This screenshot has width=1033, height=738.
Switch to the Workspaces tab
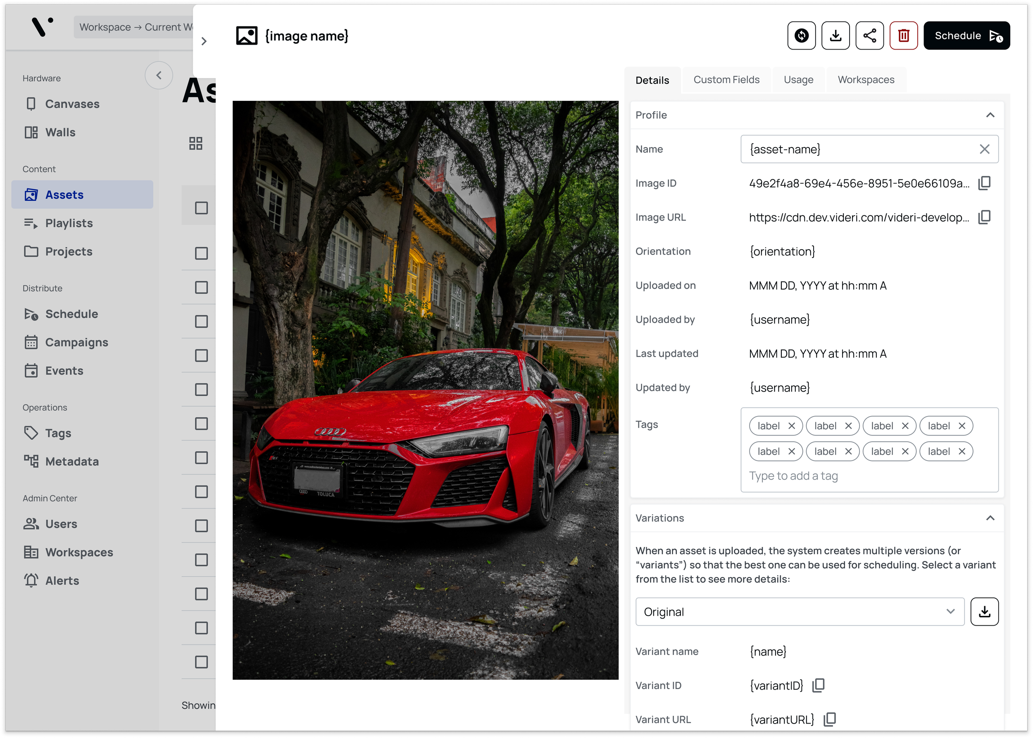coord(866,79)
